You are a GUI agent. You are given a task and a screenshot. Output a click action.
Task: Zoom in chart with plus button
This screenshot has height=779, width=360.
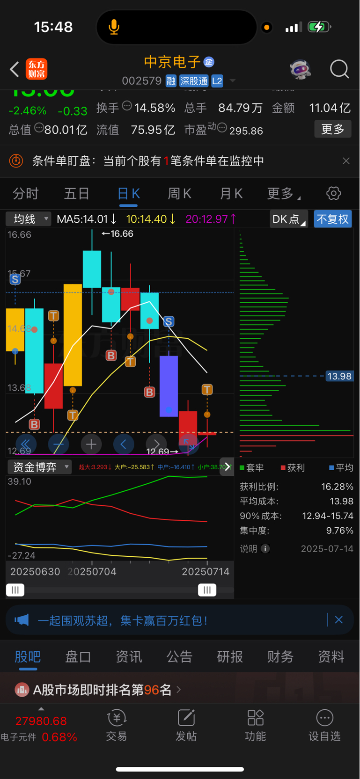point(91,444)
